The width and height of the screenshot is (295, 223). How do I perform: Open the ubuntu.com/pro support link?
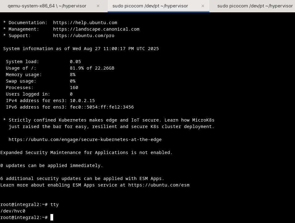click(83, 36)
